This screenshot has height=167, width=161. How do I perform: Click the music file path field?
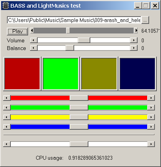(74, 20)
